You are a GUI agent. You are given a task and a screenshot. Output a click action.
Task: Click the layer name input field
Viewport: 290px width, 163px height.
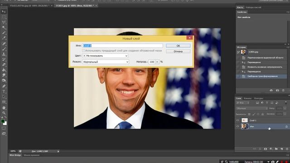point(122,46)
